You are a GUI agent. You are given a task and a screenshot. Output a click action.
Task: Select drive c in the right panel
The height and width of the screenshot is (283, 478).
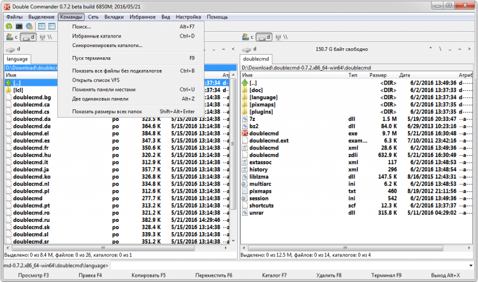point(248,37)
